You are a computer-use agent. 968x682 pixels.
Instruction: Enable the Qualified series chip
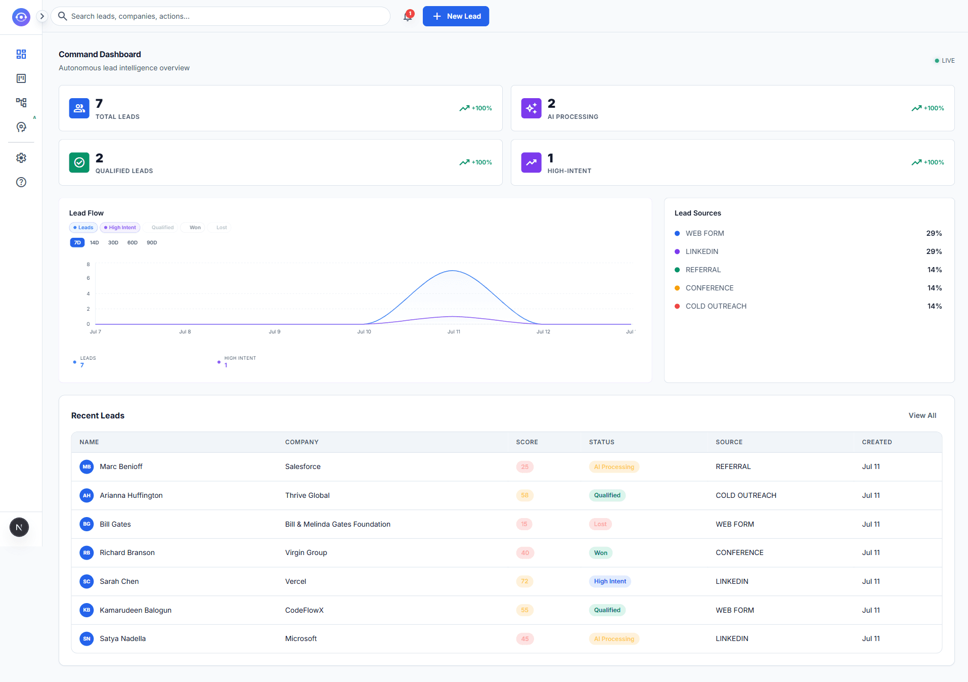160,228
